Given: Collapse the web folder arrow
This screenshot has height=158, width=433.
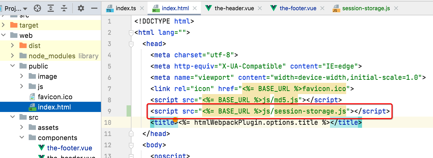Looking at the screenshot, I should pos(3,35).
